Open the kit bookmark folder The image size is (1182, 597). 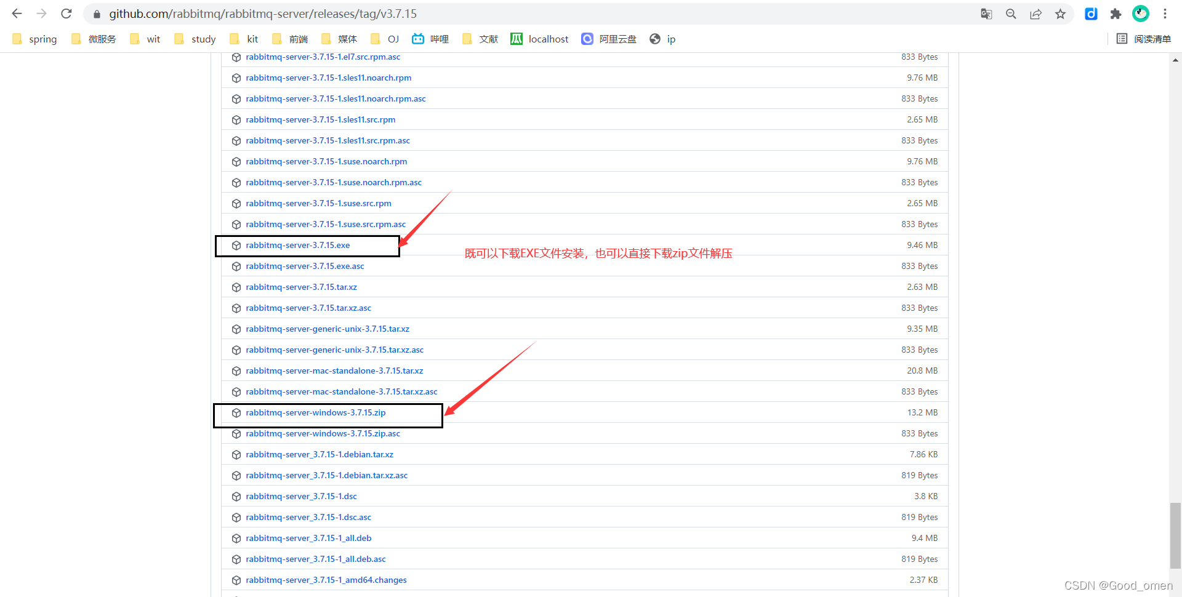[244, 39]
